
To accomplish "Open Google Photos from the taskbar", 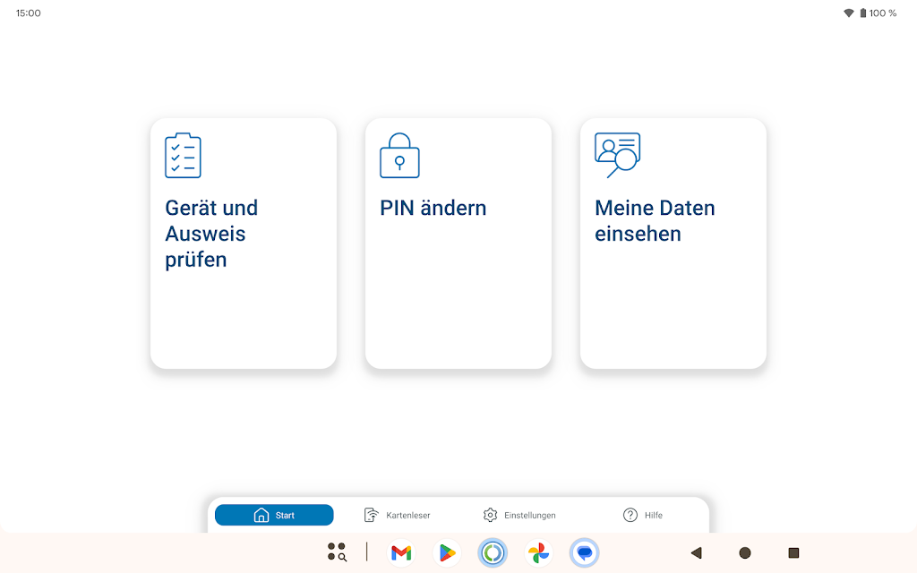I will tap(538, 553).
